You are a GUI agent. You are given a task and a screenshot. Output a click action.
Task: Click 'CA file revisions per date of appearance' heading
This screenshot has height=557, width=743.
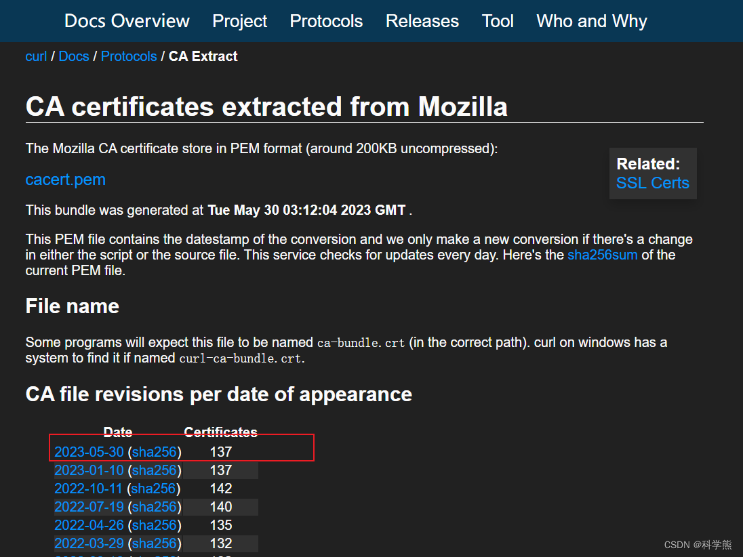(x=218, y=394)
